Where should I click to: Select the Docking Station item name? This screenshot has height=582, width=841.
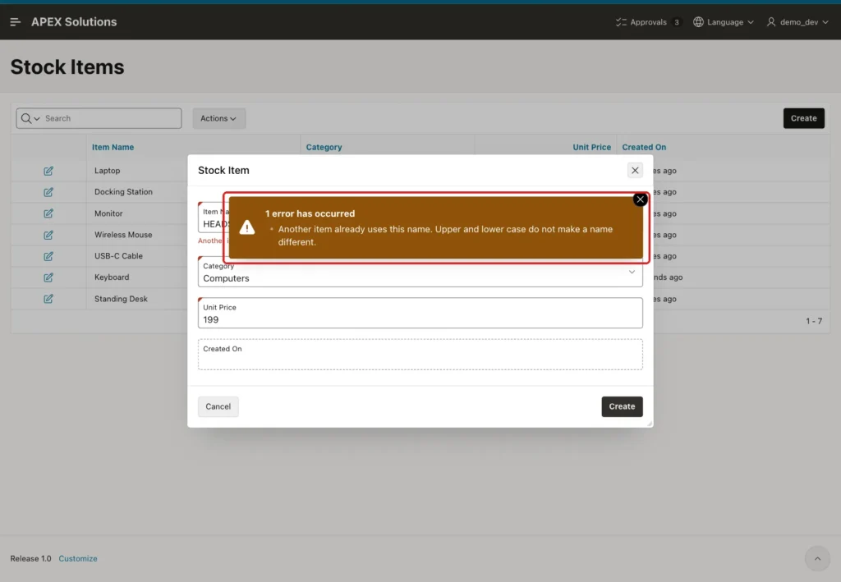point(123,192)
